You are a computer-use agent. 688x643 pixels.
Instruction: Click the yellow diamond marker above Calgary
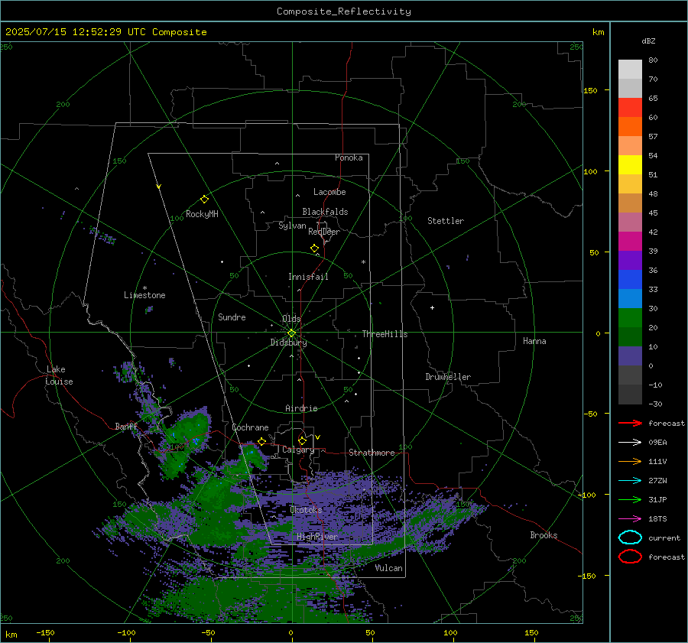click(302, 440)
